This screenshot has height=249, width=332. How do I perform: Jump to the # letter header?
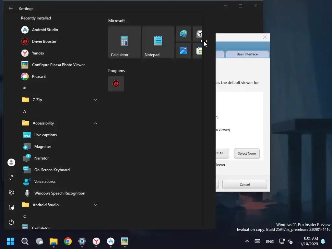pyautogui.click(x=25, y=88)
